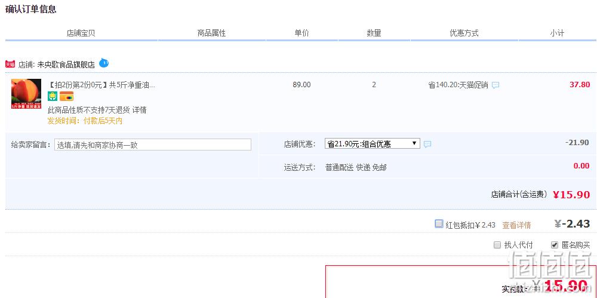The image size is (597, 298).
Task: Click the 店铺宝贝 column header
Action: tap(81, 33)
